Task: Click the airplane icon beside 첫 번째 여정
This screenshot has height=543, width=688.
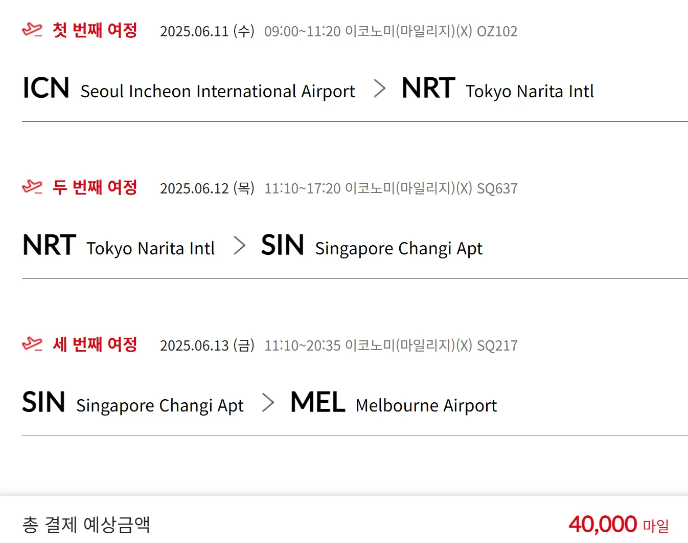Action: (32, 30)
